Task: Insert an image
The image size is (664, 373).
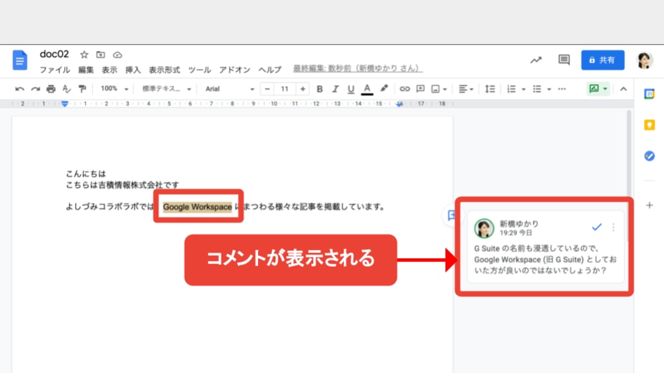Action: pyautogui.click(x=435, y=89)
